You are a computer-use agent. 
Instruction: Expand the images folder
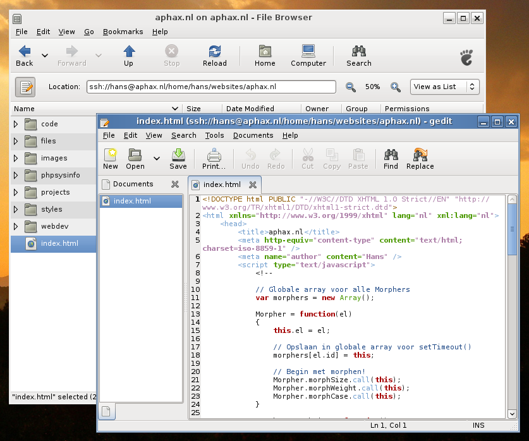click(16, 158)
